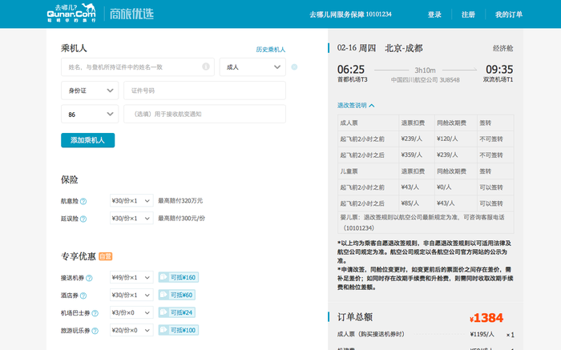Click the departure time 06:25
Screen dimensions: 561x350
(x=351, y=69)
